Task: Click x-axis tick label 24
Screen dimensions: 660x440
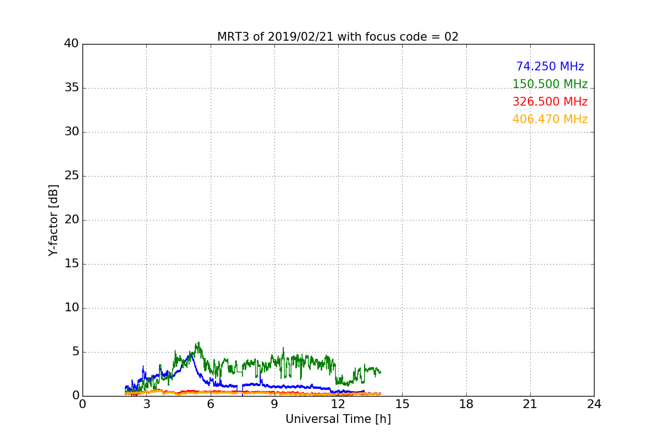Action: tap(594, 404)
